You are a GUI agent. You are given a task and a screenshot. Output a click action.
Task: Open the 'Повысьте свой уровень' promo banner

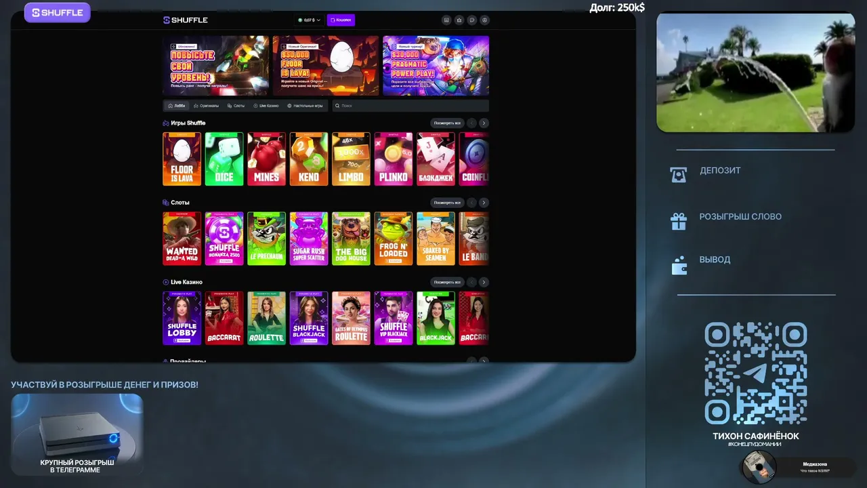(216, 66)
